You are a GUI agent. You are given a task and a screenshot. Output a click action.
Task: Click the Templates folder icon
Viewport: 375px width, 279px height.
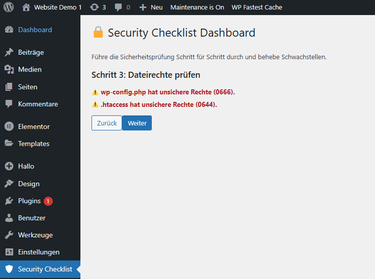pos(9,144)
